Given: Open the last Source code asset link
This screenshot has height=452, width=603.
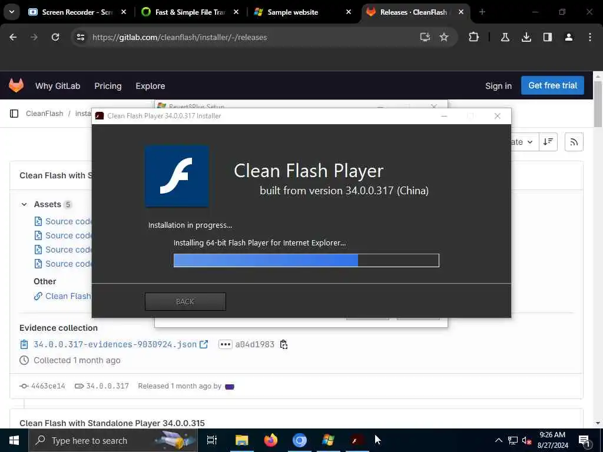Looking at the screenshot, I should tap(64, 264).
